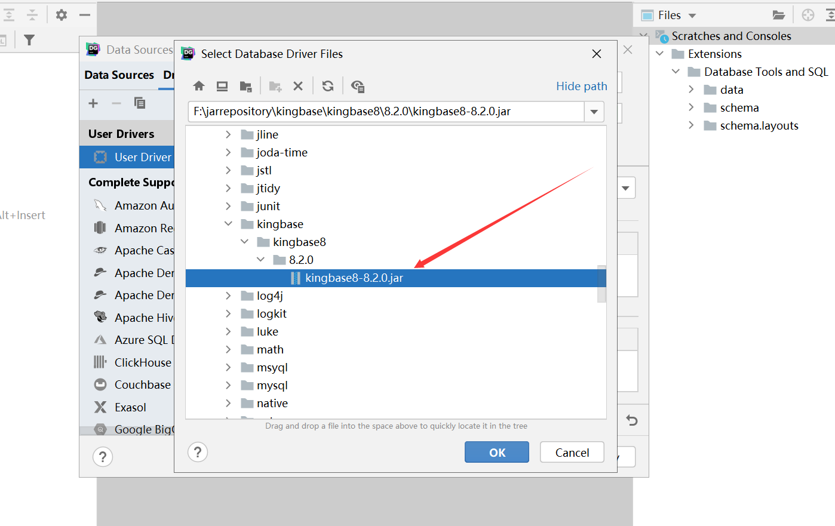Expand the junit folder

pos(228,206)
